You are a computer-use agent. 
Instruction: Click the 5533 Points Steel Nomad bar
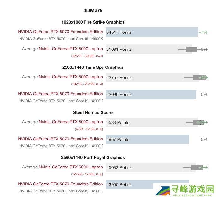point(152,122)
